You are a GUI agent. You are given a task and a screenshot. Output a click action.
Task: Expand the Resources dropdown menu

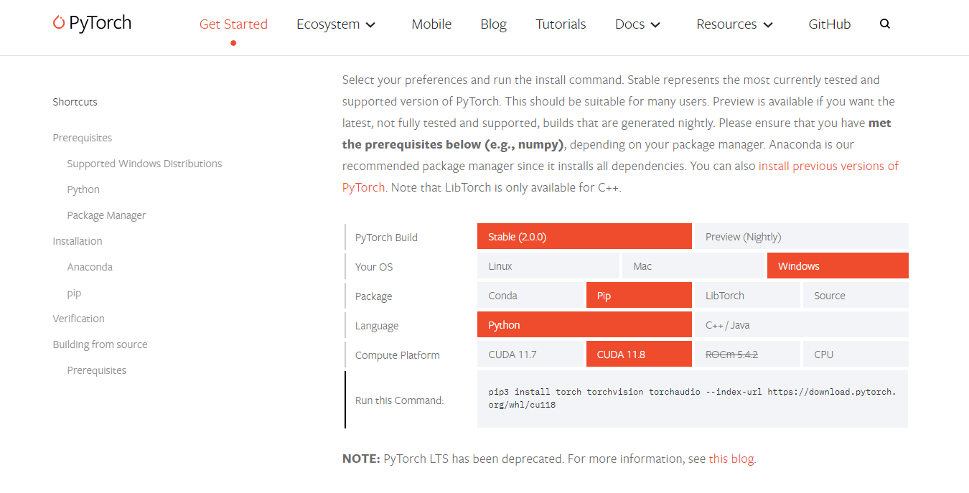(x=735, y=24)
